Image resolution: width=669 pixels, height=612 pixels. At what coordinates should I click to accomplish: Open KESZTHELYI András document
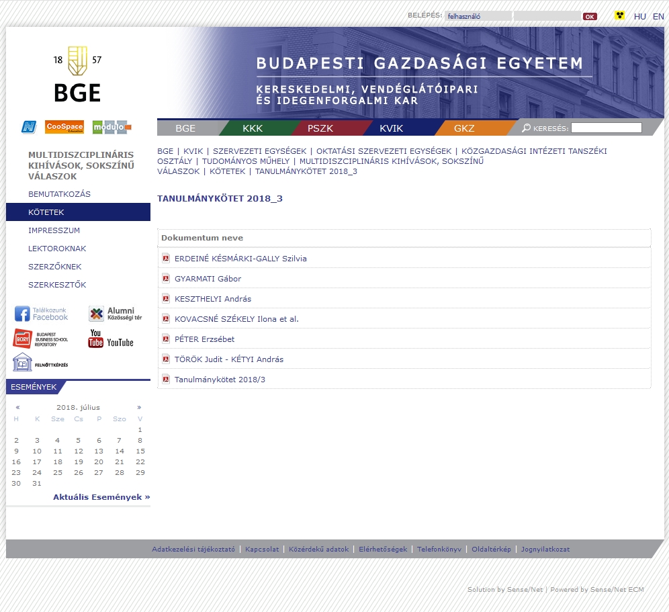[x=213, y=299]
